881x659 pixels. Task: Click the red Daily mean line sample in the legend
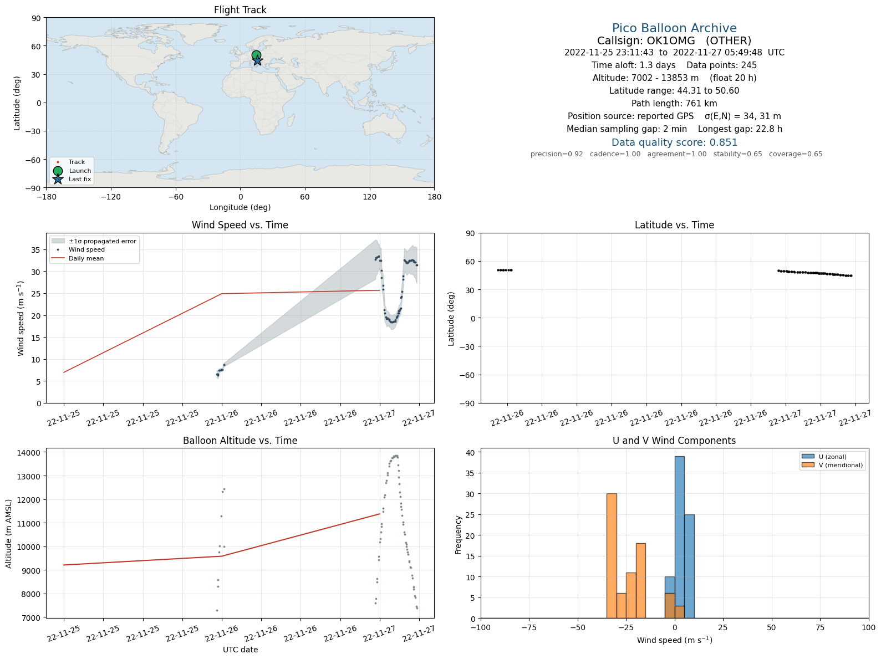point(58,258)
